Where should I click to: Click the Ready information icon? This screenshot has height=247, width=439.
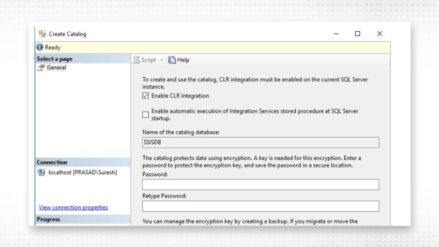[x=40, y=47]
